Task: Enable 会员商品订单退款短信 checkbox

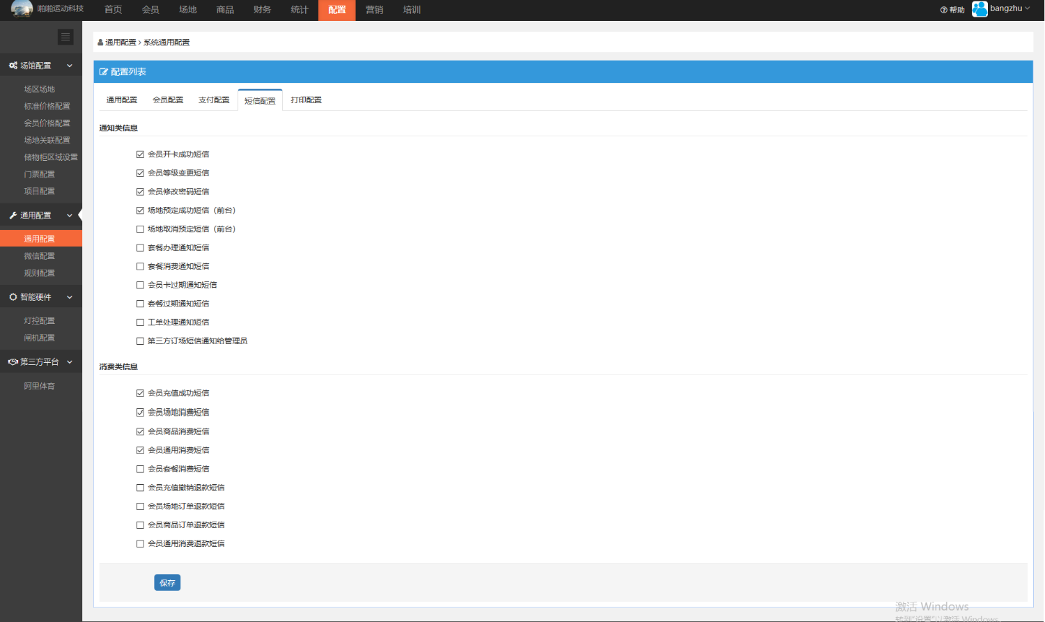Action: [140, 525]
